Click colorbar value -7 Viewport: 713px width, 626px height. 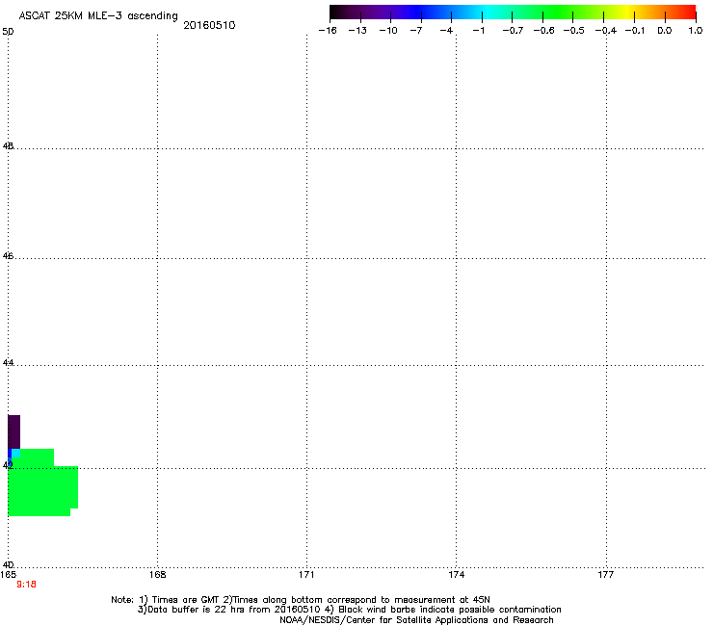(x=416, y=31)
